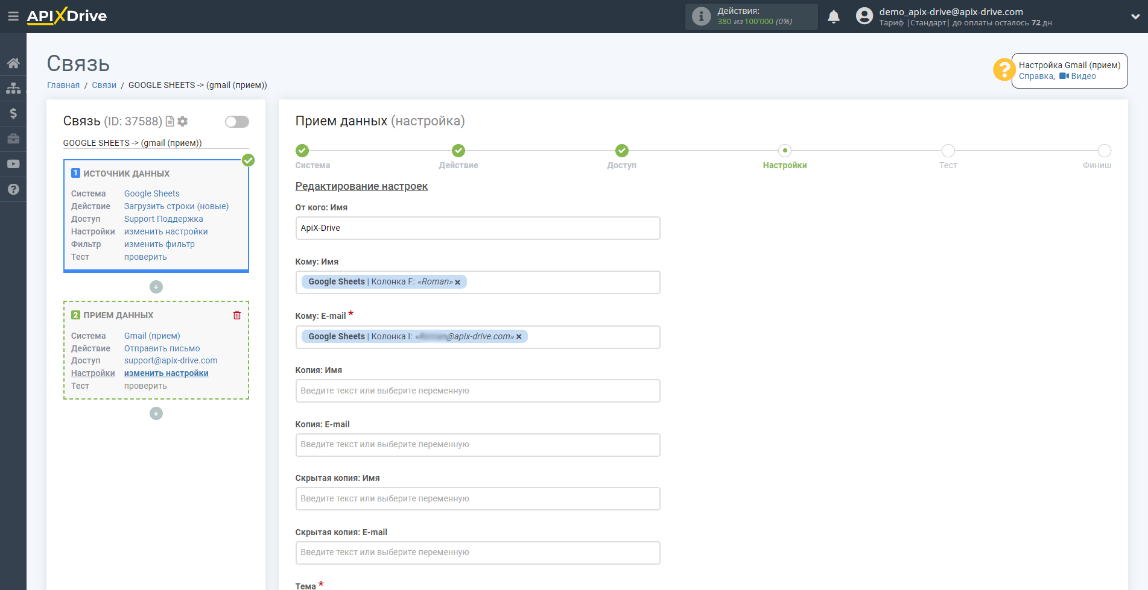The width and height of the screenshot is (1148, 590).
Task: Go to the Тест step
Action: coord(948,151)
